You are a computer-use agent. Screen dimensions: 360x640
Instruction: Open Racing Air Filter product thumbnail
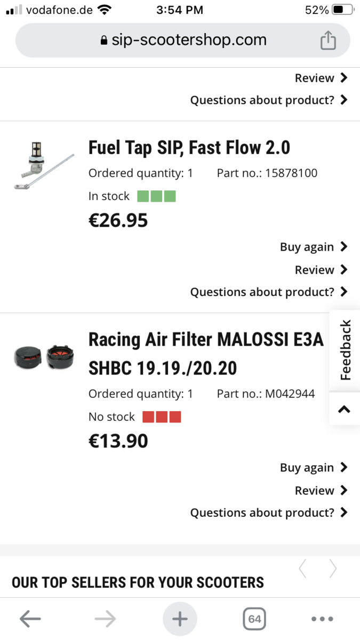tap(44, 356)
